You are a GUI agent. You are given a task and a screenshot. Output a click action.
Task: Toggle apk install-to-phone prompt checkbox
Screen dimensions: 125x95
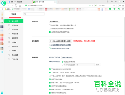click(50, 76)
